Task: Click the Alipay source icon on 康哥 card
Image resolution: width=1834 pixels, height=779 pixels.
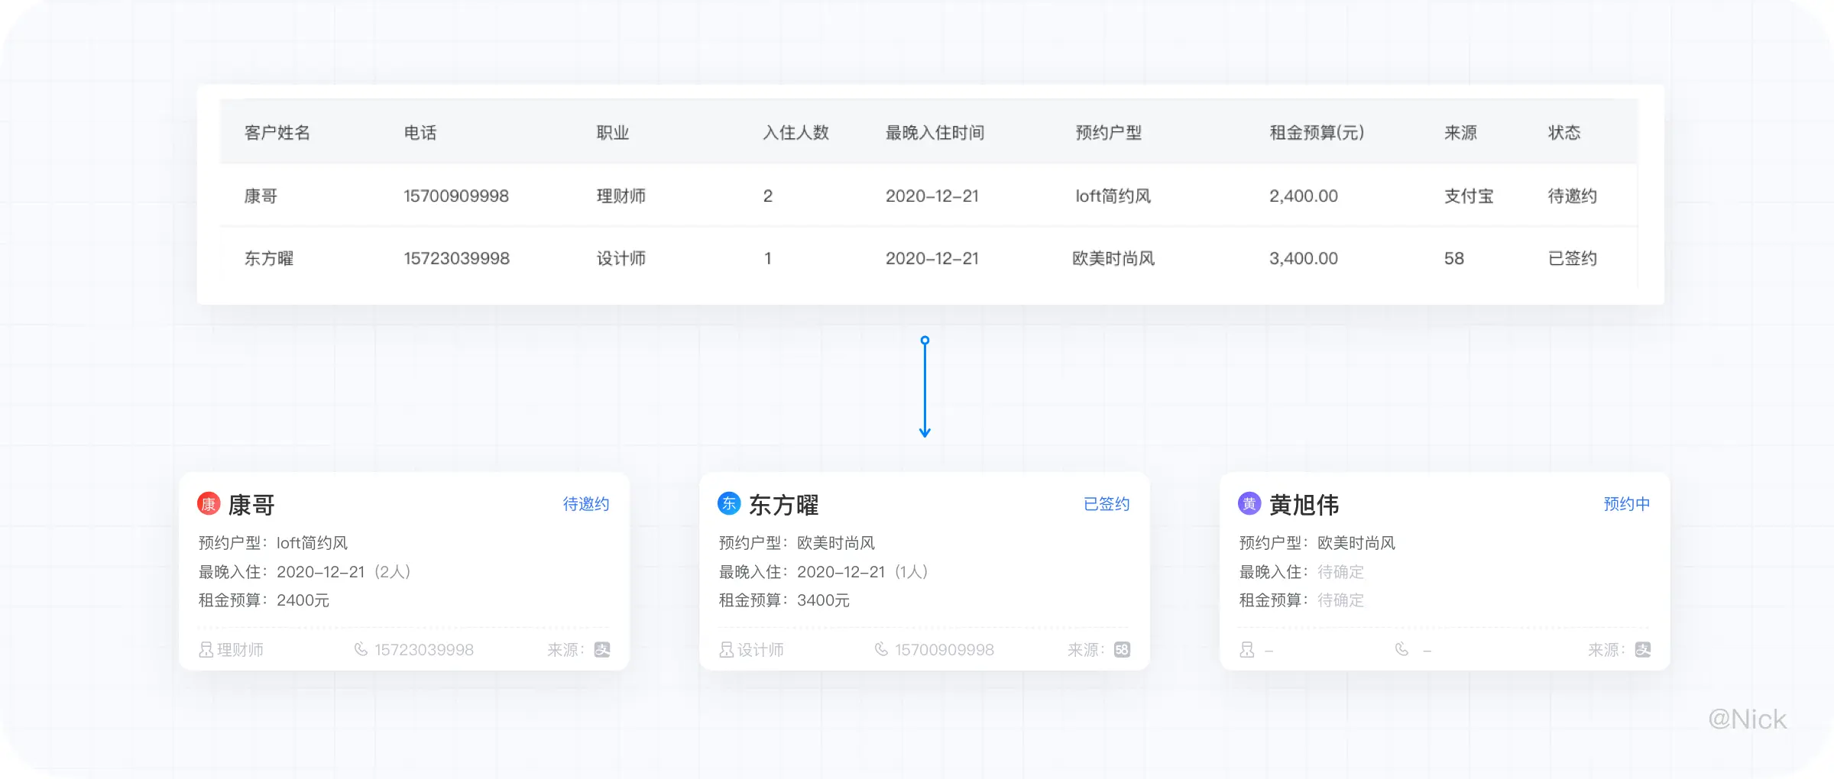Action: pos(602,650)
